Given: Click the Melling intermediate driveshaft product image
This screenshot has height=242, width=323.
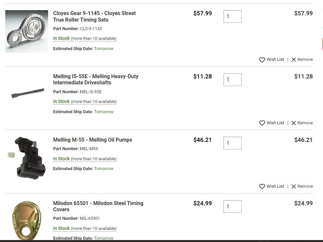Looking at the screenshot, I should [27, 94].
